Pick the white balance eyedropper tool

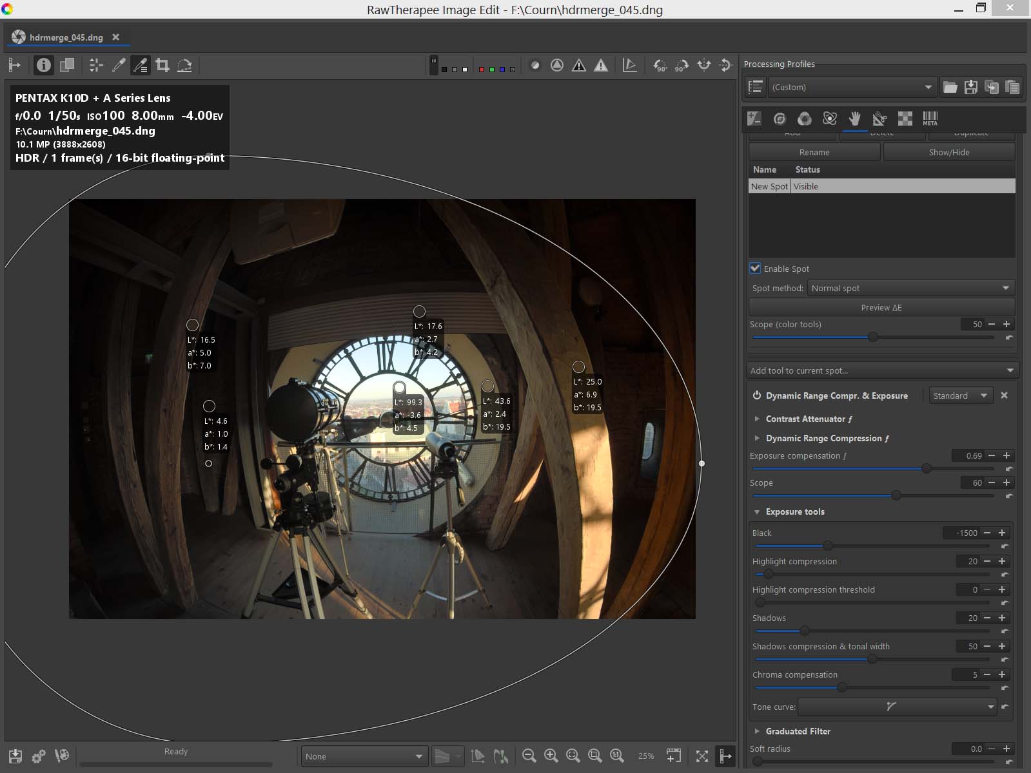[x=119, y=65]
